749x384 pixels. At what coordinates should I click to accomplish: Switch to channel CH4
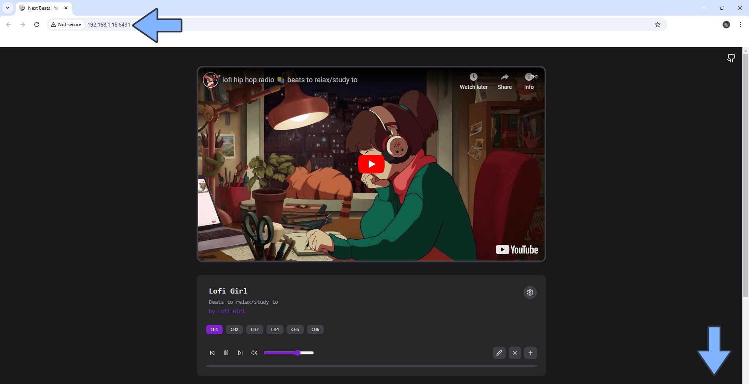pos(275,329)
